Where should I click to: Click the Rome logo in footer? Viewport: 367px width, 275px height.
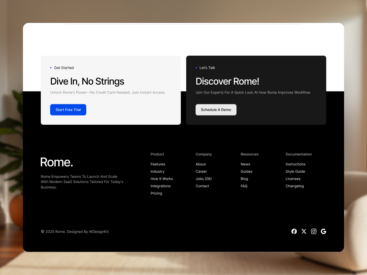point(57,162)
